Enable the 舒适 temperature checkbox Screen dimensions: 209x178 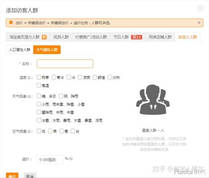tap(95, 77)
